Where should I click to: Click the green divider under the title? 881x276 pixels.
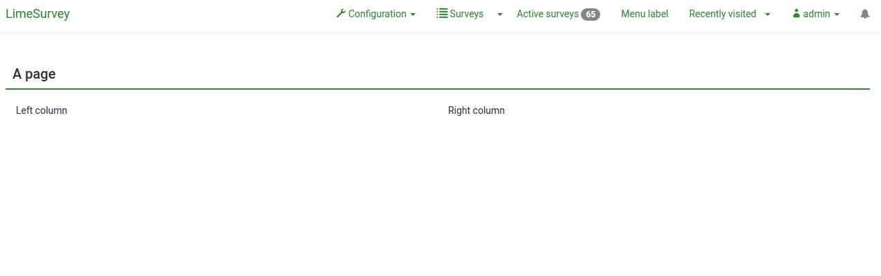(437, 89)
